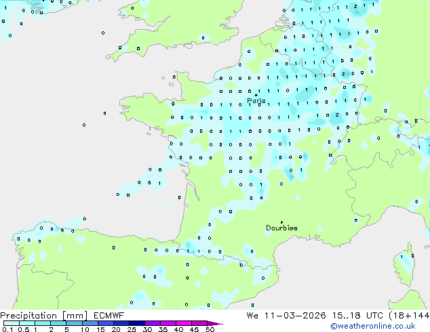Screen dimensions: 430x332
Task: Click the '15..18 UTC' time range
Action: coord(357,315)
